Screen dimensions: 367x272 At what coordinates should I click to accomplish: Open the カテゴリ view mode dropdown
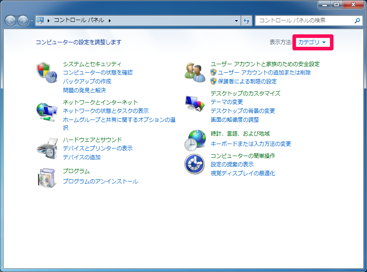[x=313, y=42]
